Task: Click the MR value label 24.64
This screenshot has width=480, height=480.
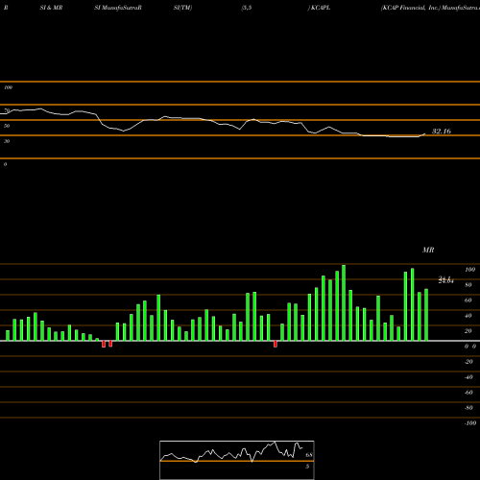Action: point(446,280)
